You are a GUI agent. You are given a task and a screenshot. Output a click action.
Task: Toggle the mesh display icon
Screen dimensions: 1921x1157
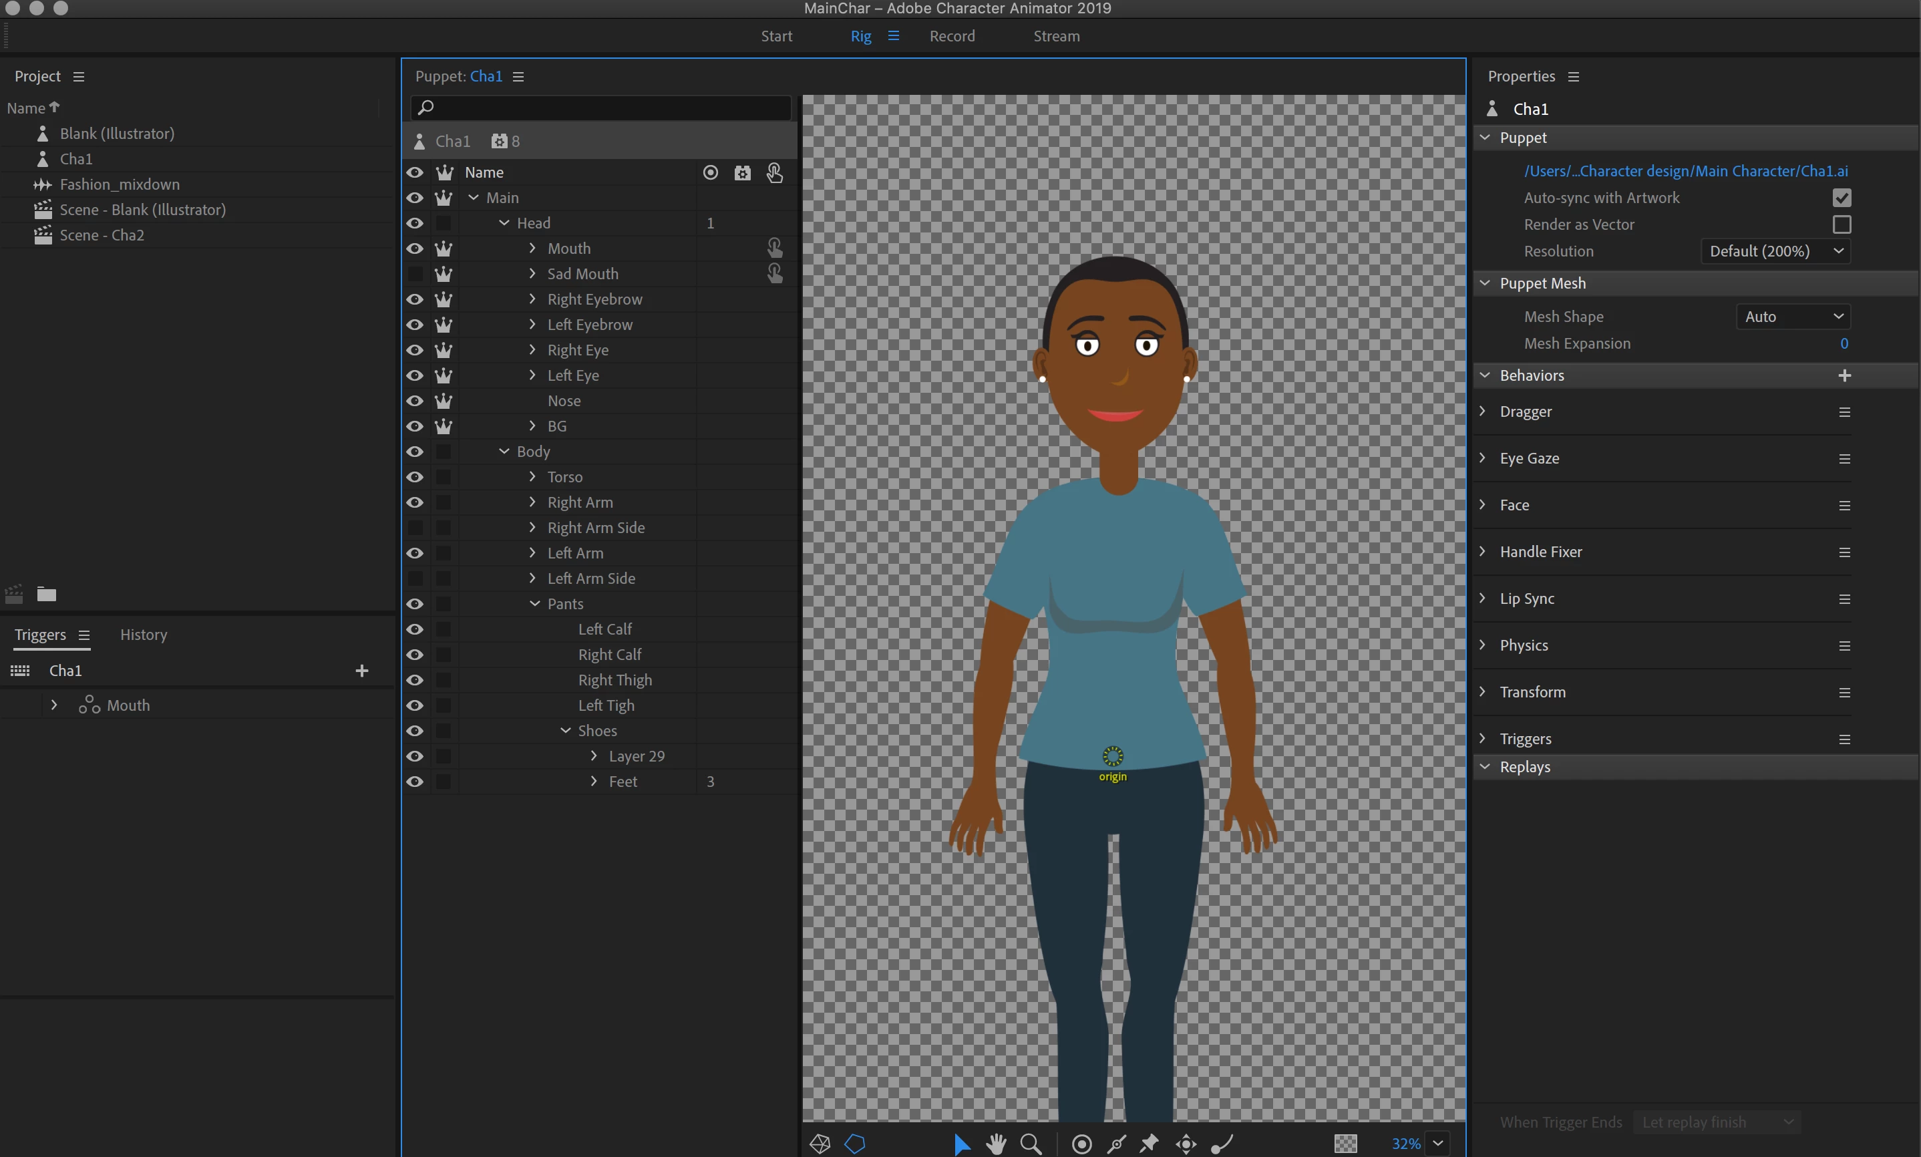point(820,1144)
